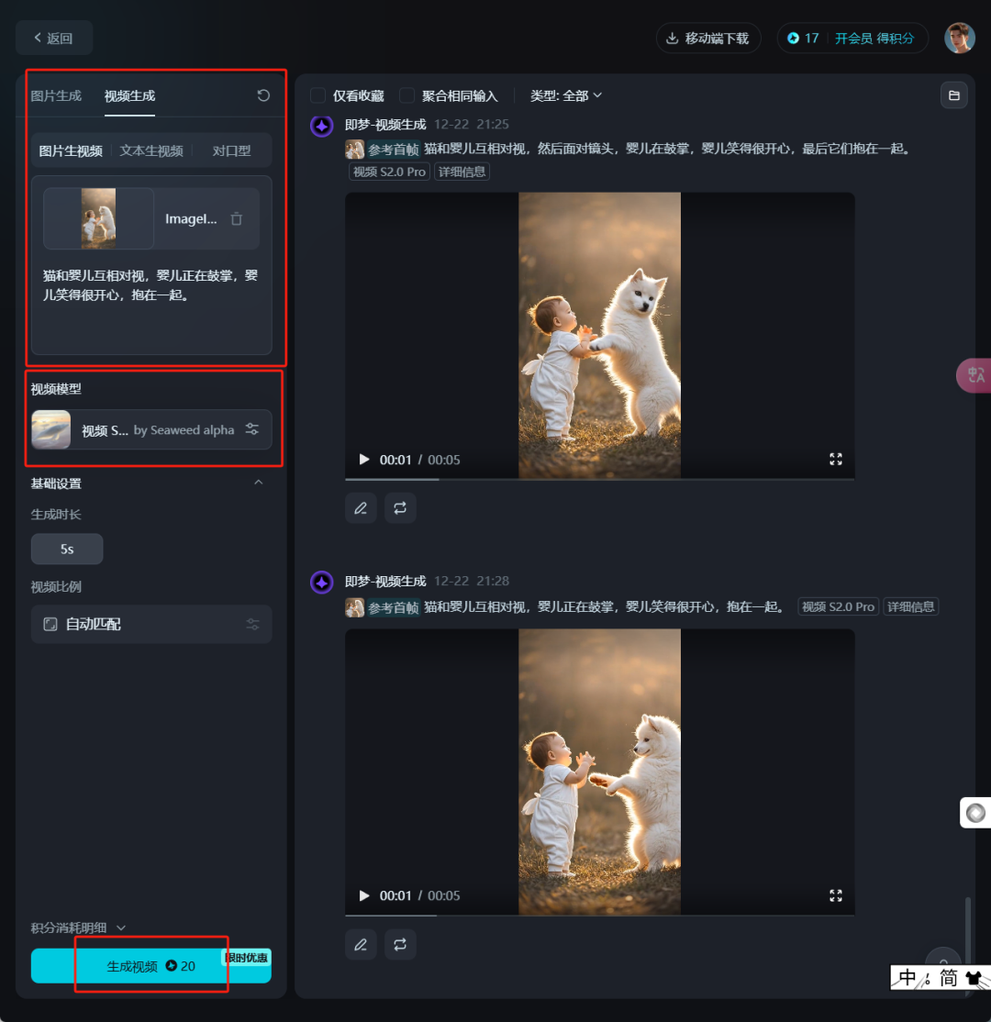Screen dimensions: 991x1022
Task: Click the 生成视频 generate button
Action: coord(151,966)
